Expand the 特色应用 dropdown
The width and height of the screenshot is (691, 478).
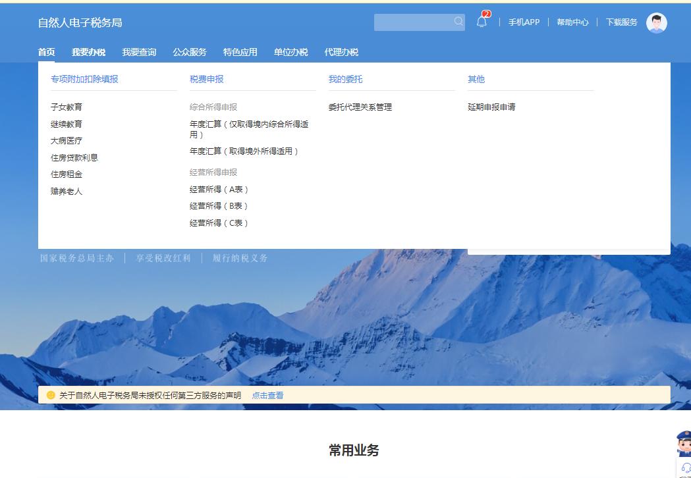(x=240, y=51)
